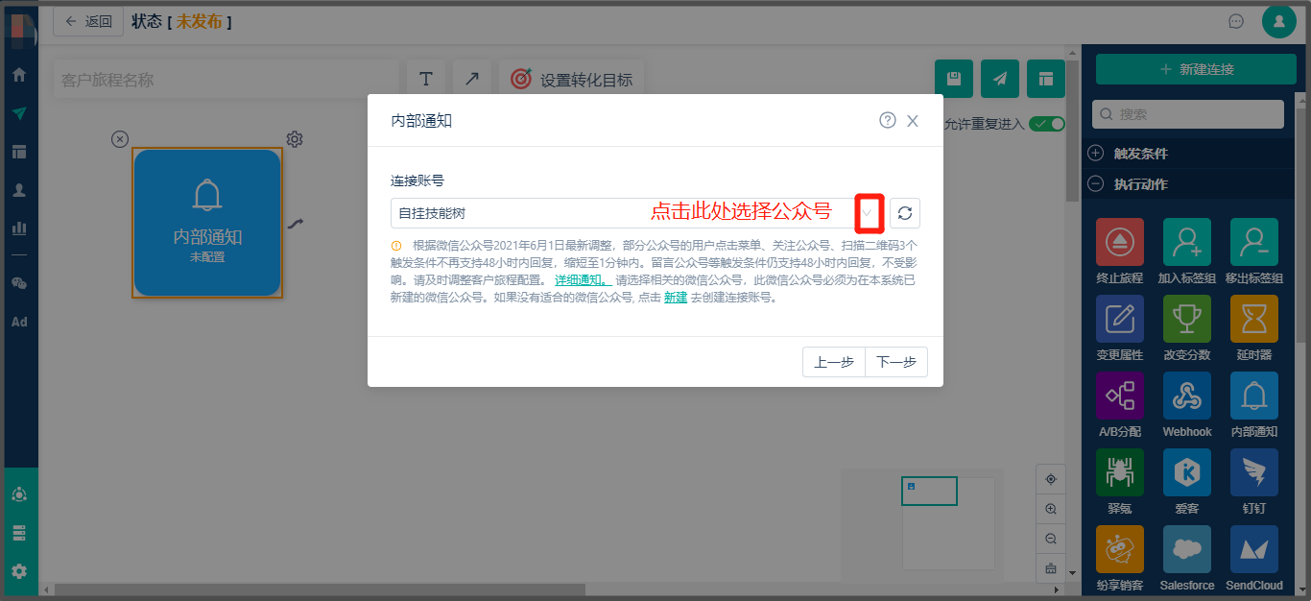
Task: Click the horizontal scrollbar at canvas bottom
Action: [x=320, y=589]
